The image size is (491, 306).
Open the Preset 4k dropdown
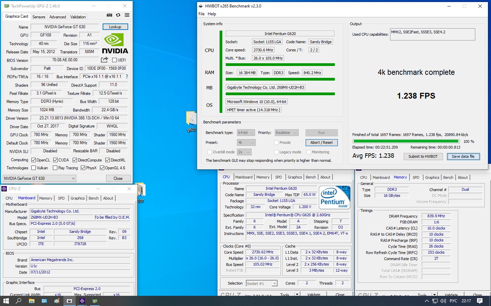(246, 142)
